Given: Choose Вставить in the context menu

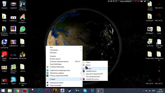Looking at the screenshot, I should click(x=64, y=56).
